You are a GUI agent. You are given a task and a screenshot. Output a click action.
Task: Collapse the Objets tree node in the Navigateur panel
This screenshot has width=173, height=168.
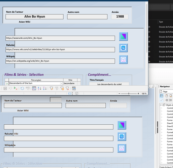(x=161, y=105)
